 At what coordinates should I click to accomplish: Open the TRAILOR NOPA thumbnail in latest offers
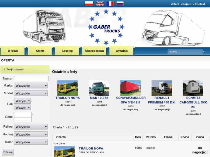pos(68,88)
